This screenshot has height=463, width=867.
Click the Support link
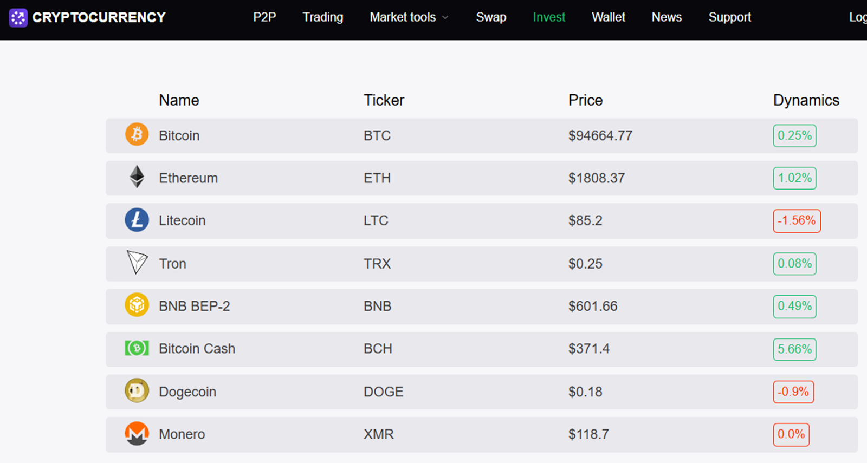730,17
